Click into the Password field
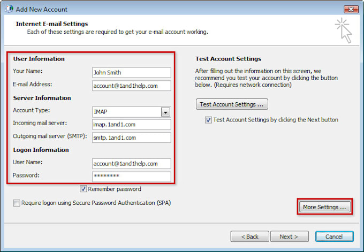Viewport: 364px width, 252px height. pyautogui.click(x=131, y=177)
